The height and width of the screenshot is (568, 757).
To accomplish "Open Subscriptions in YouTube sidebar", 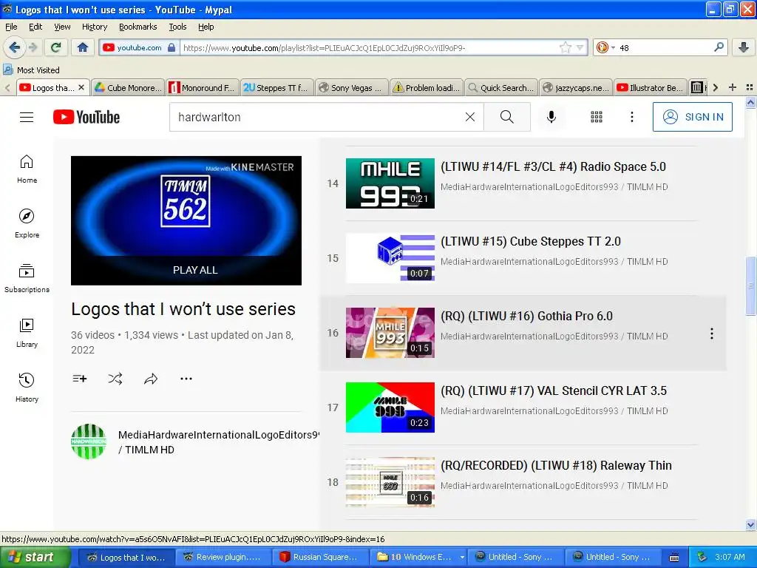I will [27, 278].
